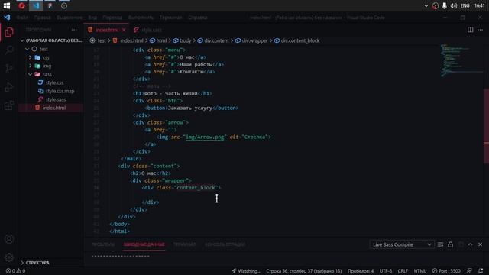
Task: Split the editor to the right
Action: pyautogui.click(x=471, y=30)
